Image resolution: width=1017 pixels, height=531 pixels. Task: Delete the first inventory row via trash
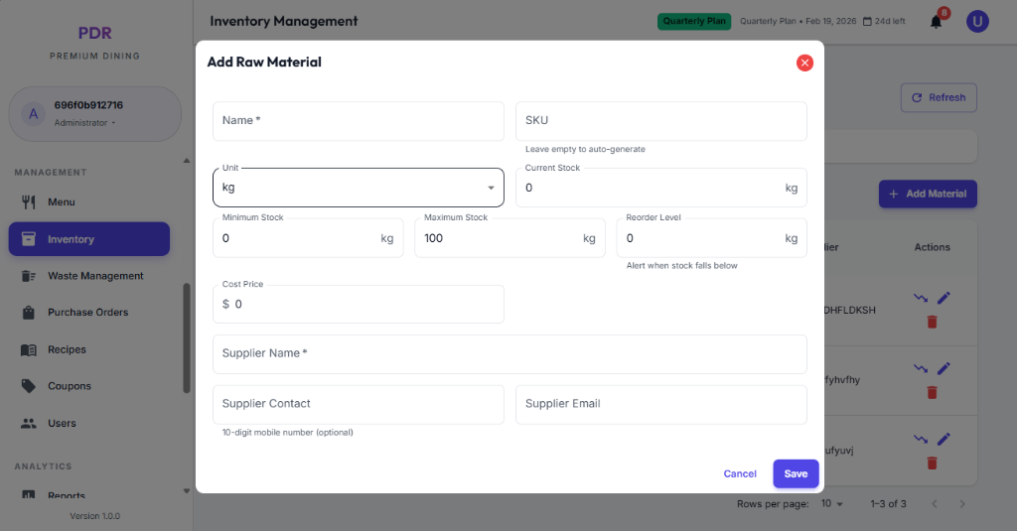click(932, 322)
